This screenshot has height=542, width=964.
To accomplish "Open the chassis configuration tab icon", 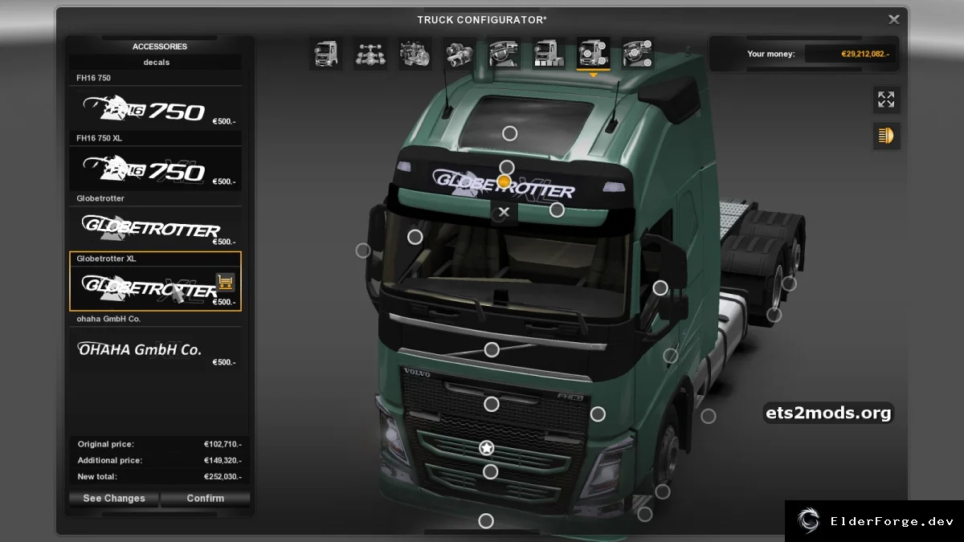I will [370, 54].
